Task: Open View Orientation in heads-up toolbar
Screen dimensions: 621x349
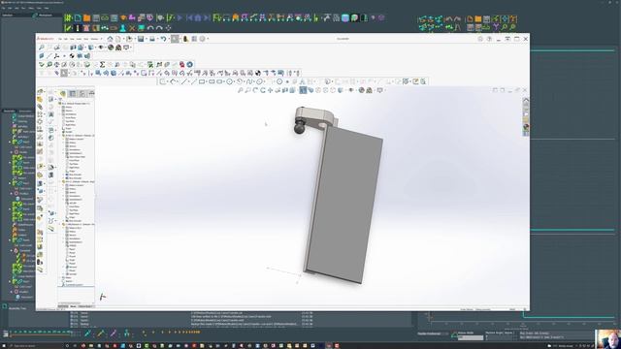Action: tap(292, 90)
